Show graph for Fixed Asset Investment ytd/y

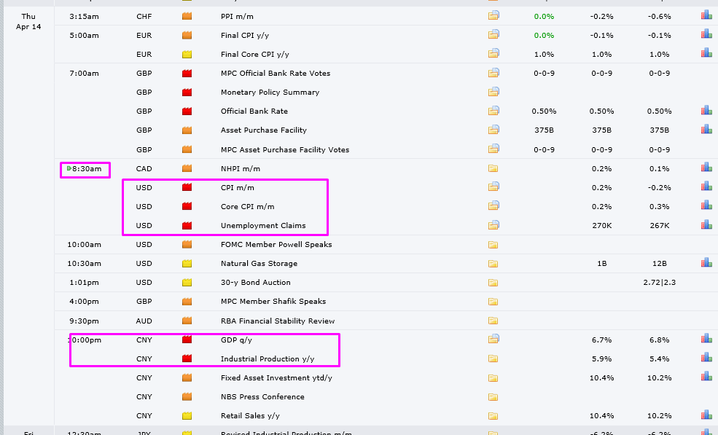click(706, 377)
